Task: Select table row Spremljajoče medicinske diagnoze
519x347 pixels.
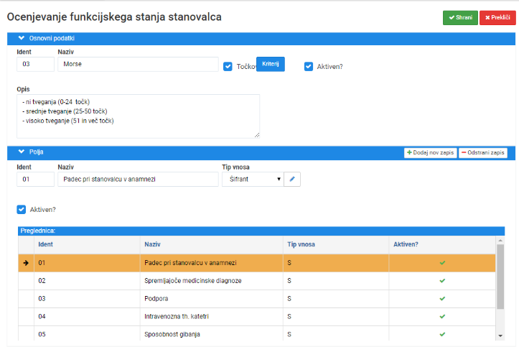Action: tap(257, 281)
